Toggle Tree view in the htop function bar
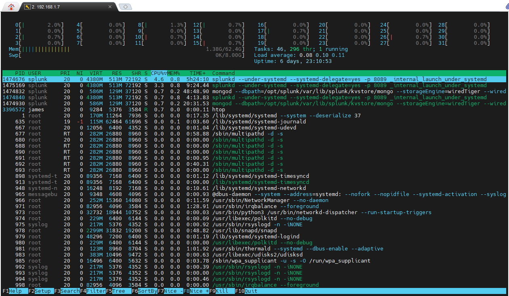This screenshot has height=296, width=509. 119,291
